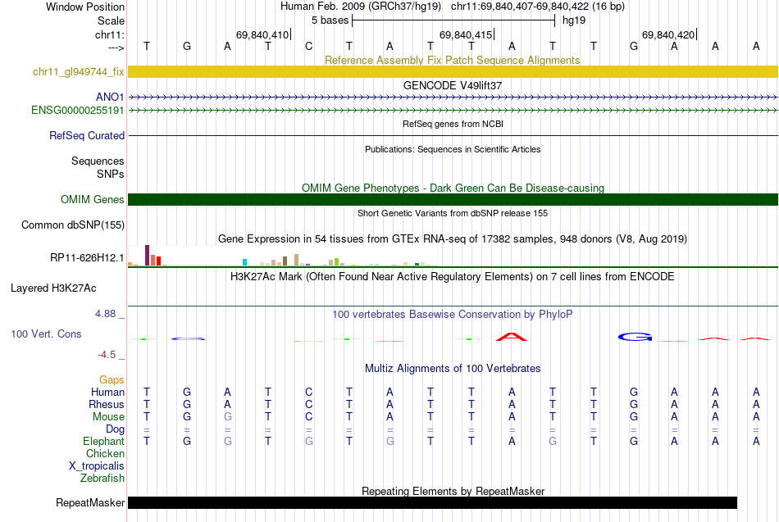Click the Window Position track label
Screen dimensions: 779x522
coord(85,7)
